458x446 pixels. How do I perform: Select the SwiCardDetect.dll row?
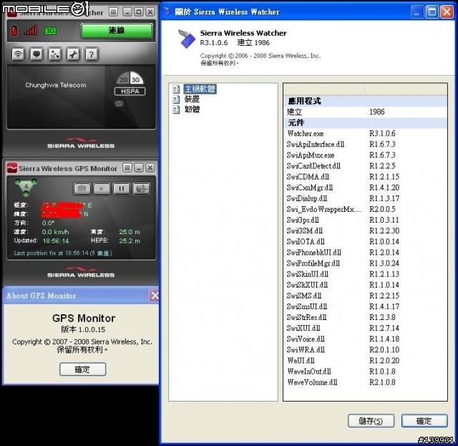click(x=365, y=166)
